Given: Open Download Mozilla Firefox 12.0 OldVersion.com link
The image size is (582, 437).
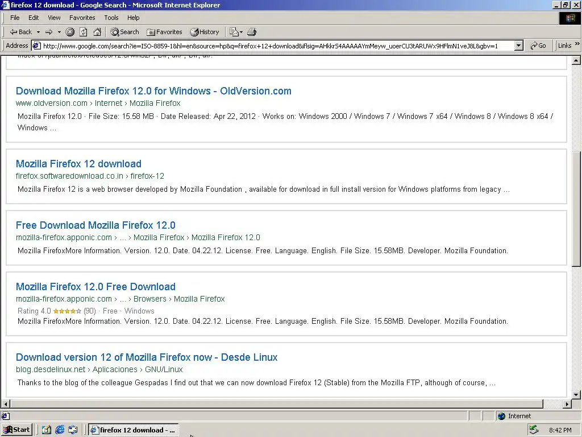Looking at the screenshot, I should (153, 91).
